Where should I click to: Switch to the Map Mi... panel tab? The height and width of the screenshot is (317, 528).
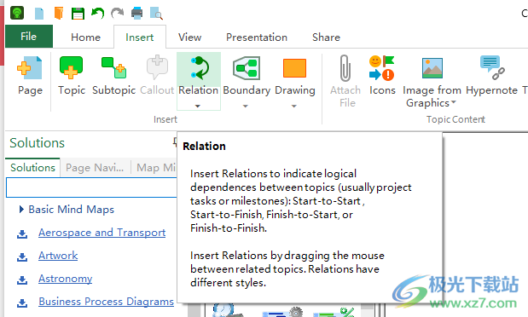(x=156, y=168)
